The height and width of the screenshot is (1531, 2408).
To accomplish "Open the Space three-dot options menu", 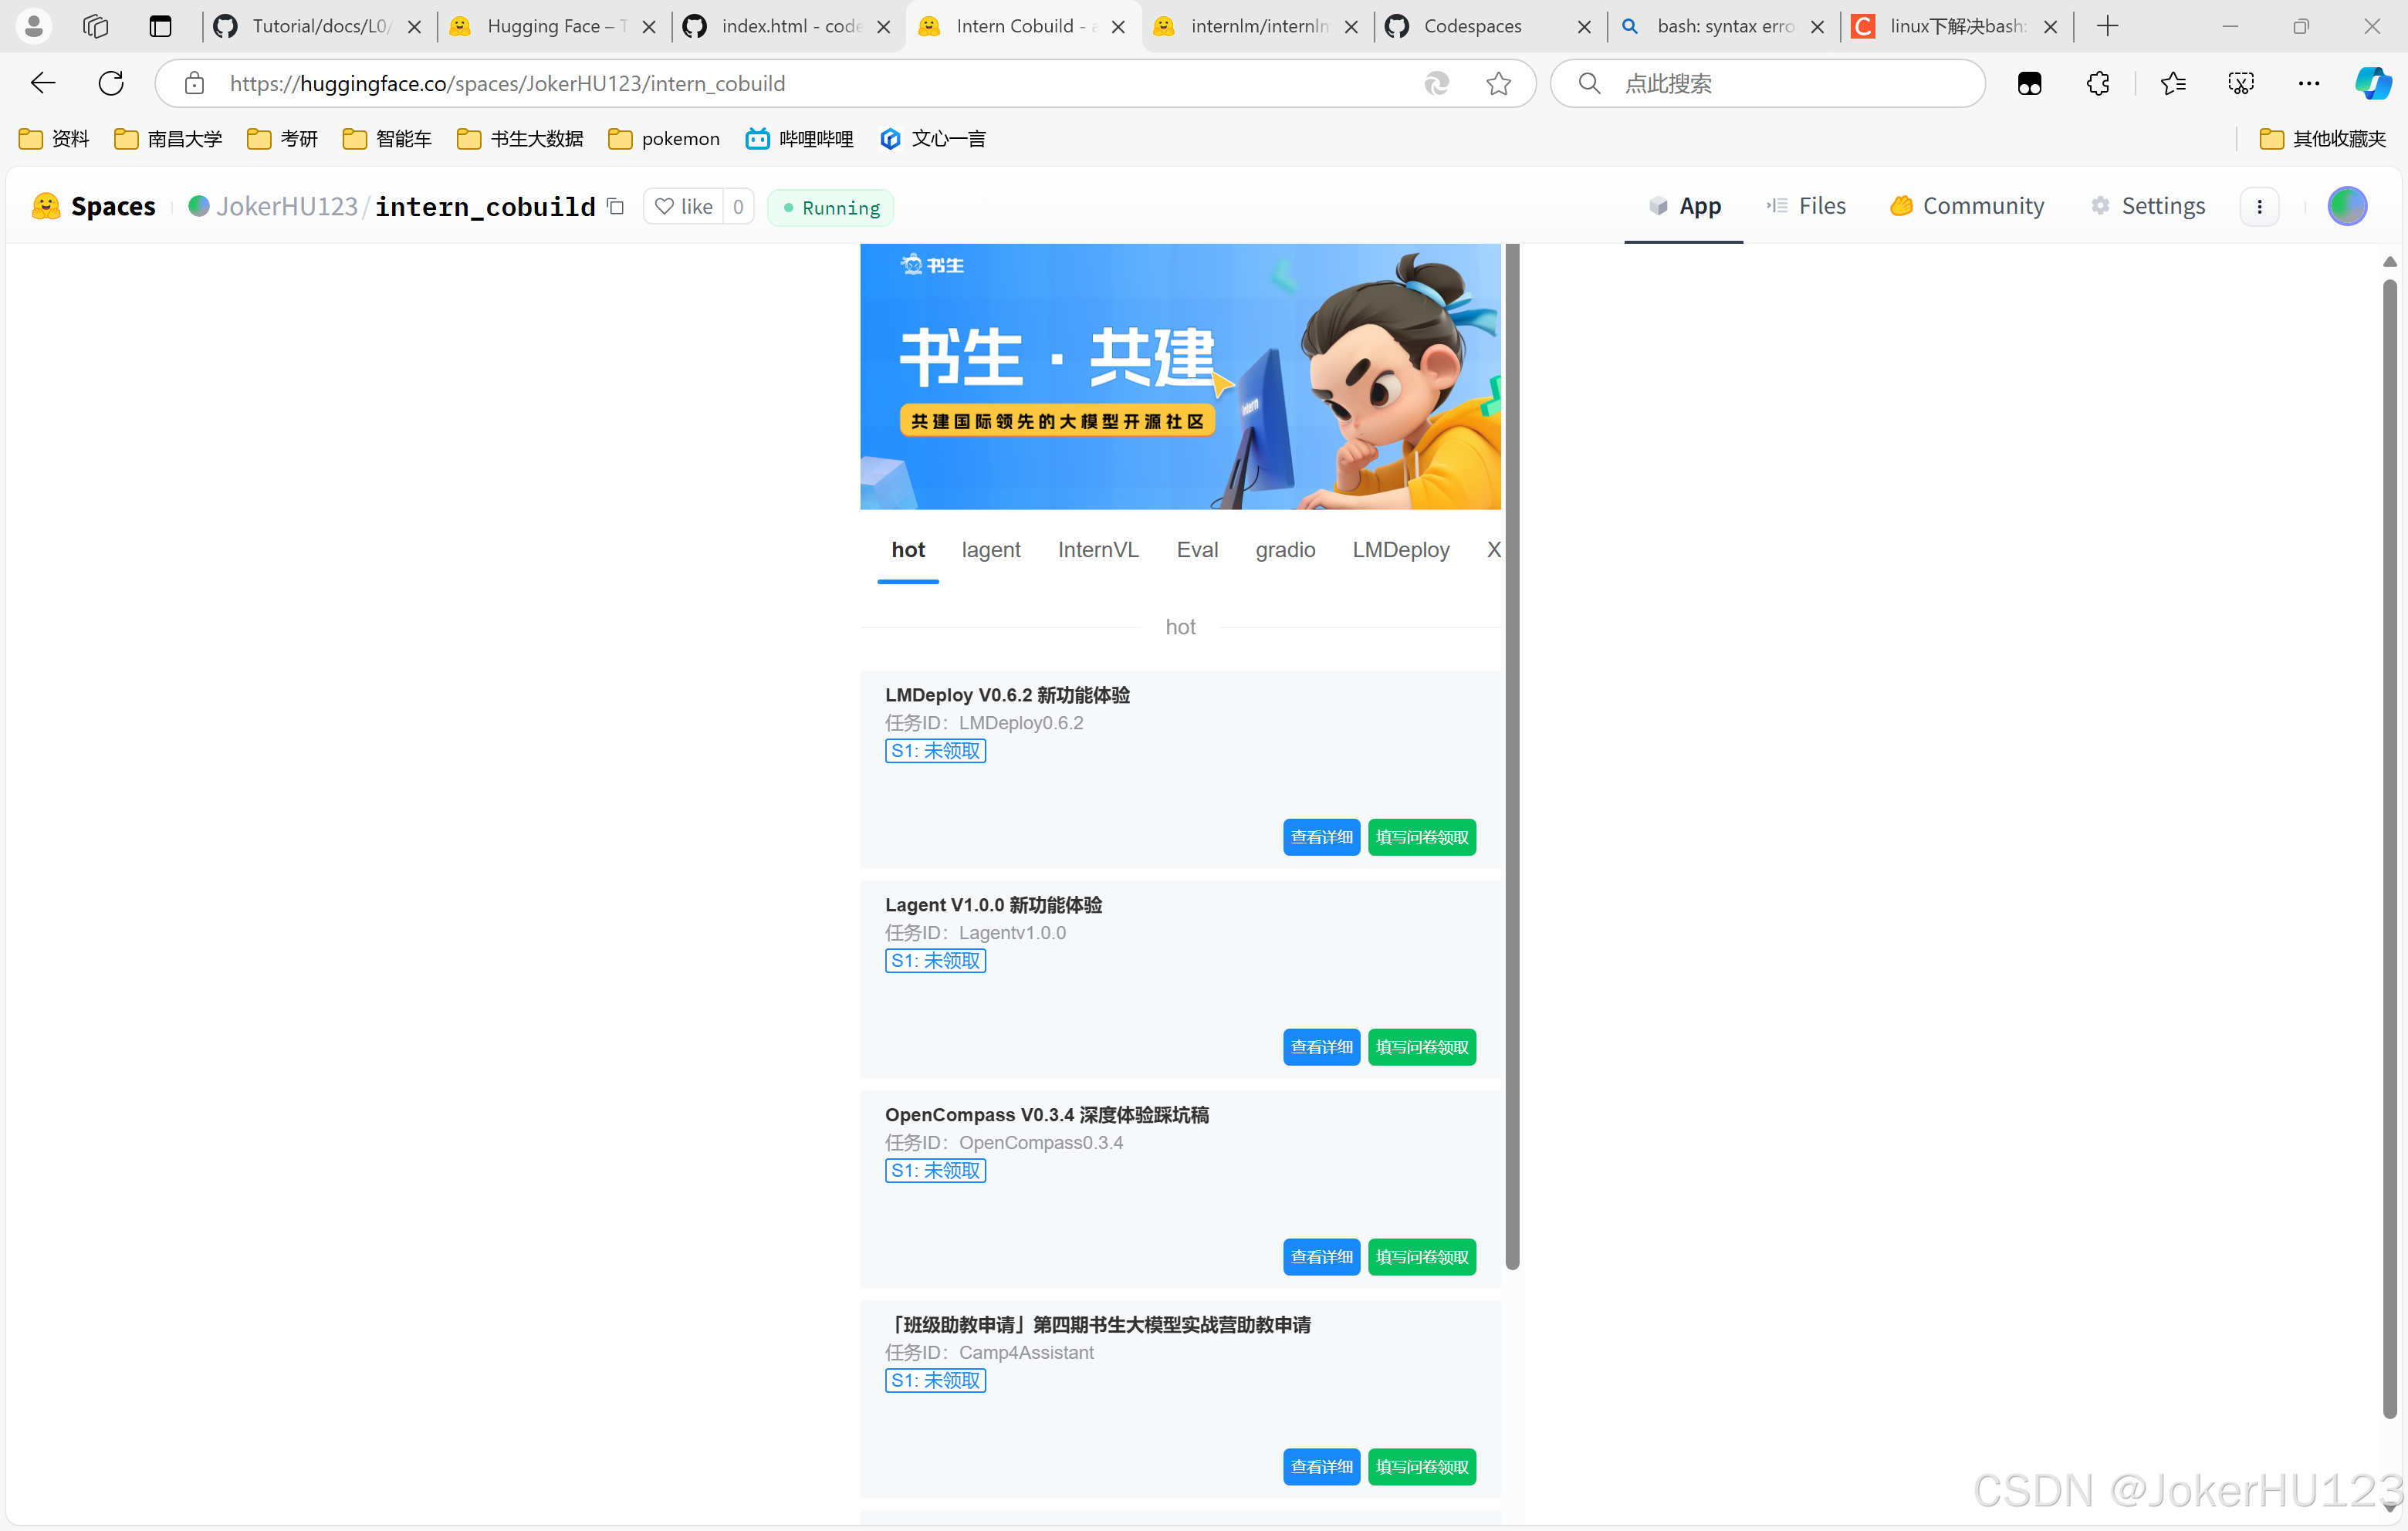I will (2259, 207).
